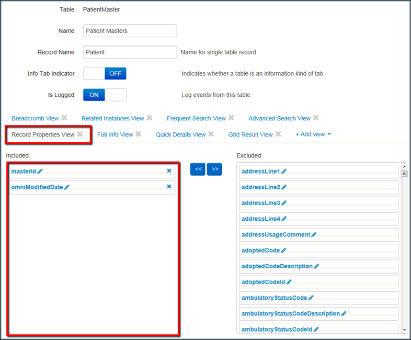This screenshot has height=340, width=411.
Task: Click the Record Name text field
Action: click(x=130, y=52)
